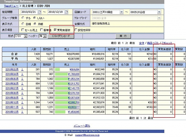
Task: Click download arrow icon beside 2010年12月
Action: pos(22,112)
